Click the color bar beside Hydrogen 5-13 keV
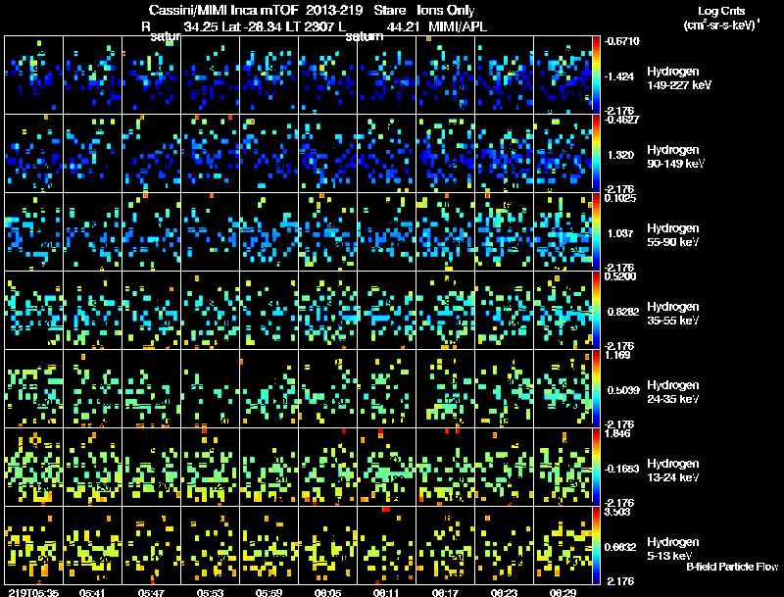784x597 pixels. 596,545
